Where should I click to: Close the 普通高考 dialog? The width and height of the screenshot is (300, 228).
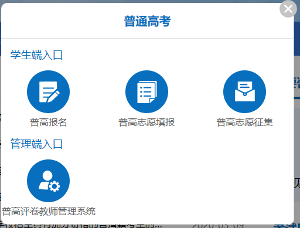[x=288, y=9]
